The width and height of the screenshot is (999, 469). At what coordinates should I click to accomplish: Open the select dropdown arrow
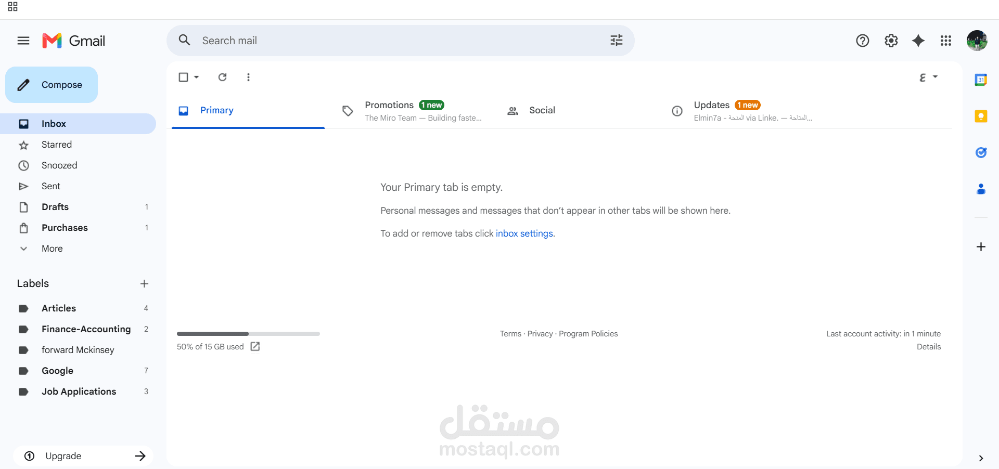coord(196,77)
